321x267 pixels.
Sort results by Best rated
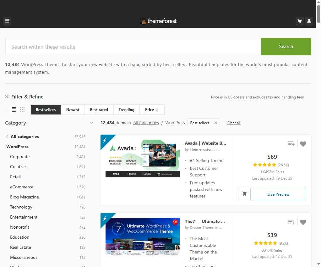pos(99,110)
